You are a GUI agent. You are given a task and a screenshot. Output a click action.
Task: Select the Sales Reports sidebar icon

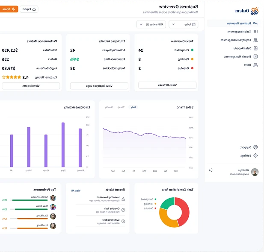(x=255, y=48)
